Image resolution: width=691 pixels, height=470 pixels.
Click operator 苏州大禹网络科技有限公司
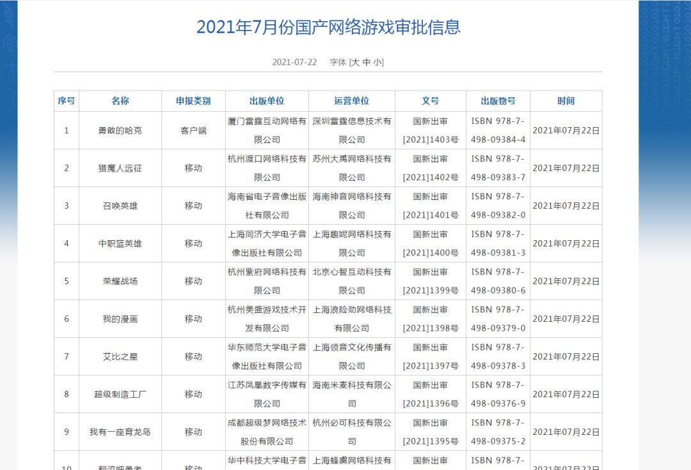click(352, 169)
